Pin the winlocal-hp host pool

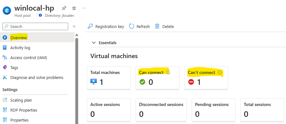64,8
